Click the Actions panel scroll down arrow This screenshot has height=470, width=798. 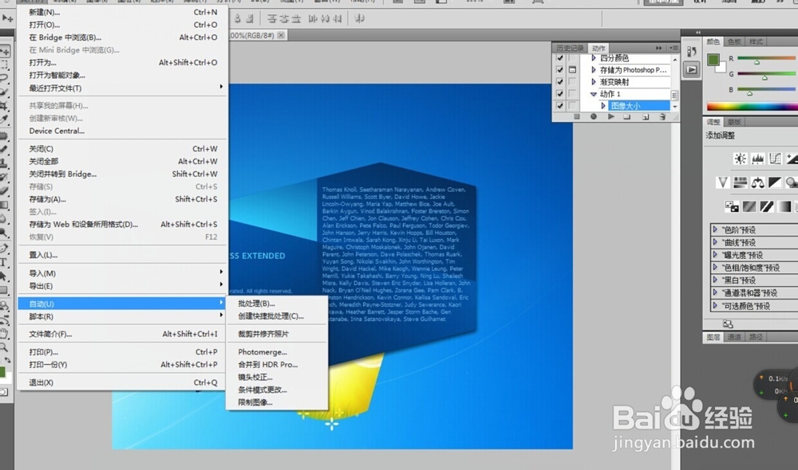click(x=675, y=107)
